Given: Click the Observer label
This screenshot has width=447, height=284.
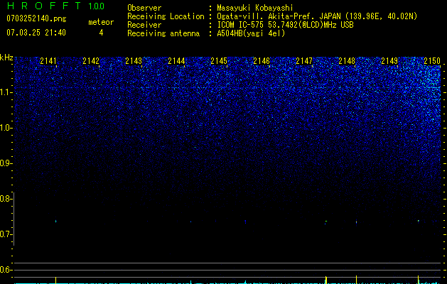Looking at the screenshot, I should [144, 8].
